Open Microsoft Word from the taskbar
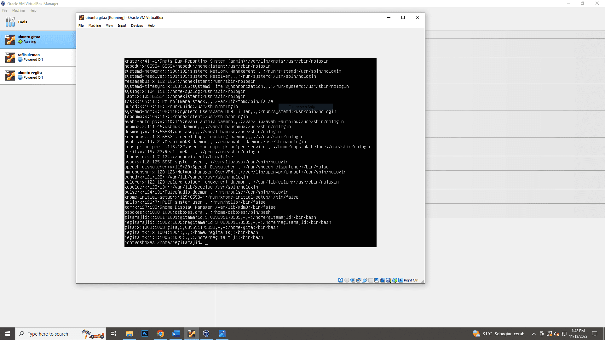The height and width of the screenshot is (340, 605). pos(176,334)
